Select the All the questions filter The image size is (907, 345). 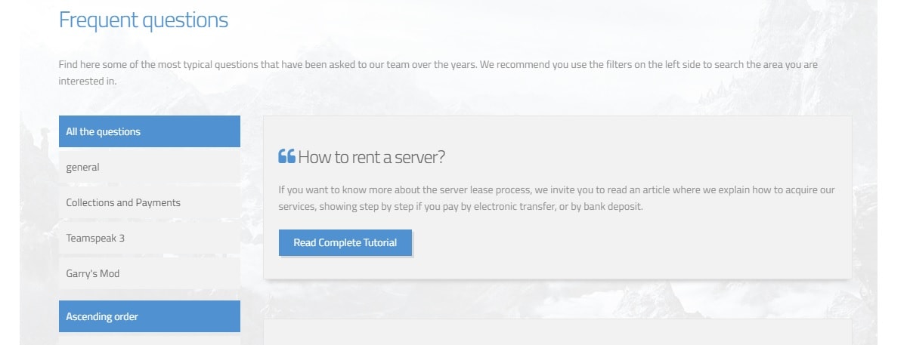[x=150, y=131]
